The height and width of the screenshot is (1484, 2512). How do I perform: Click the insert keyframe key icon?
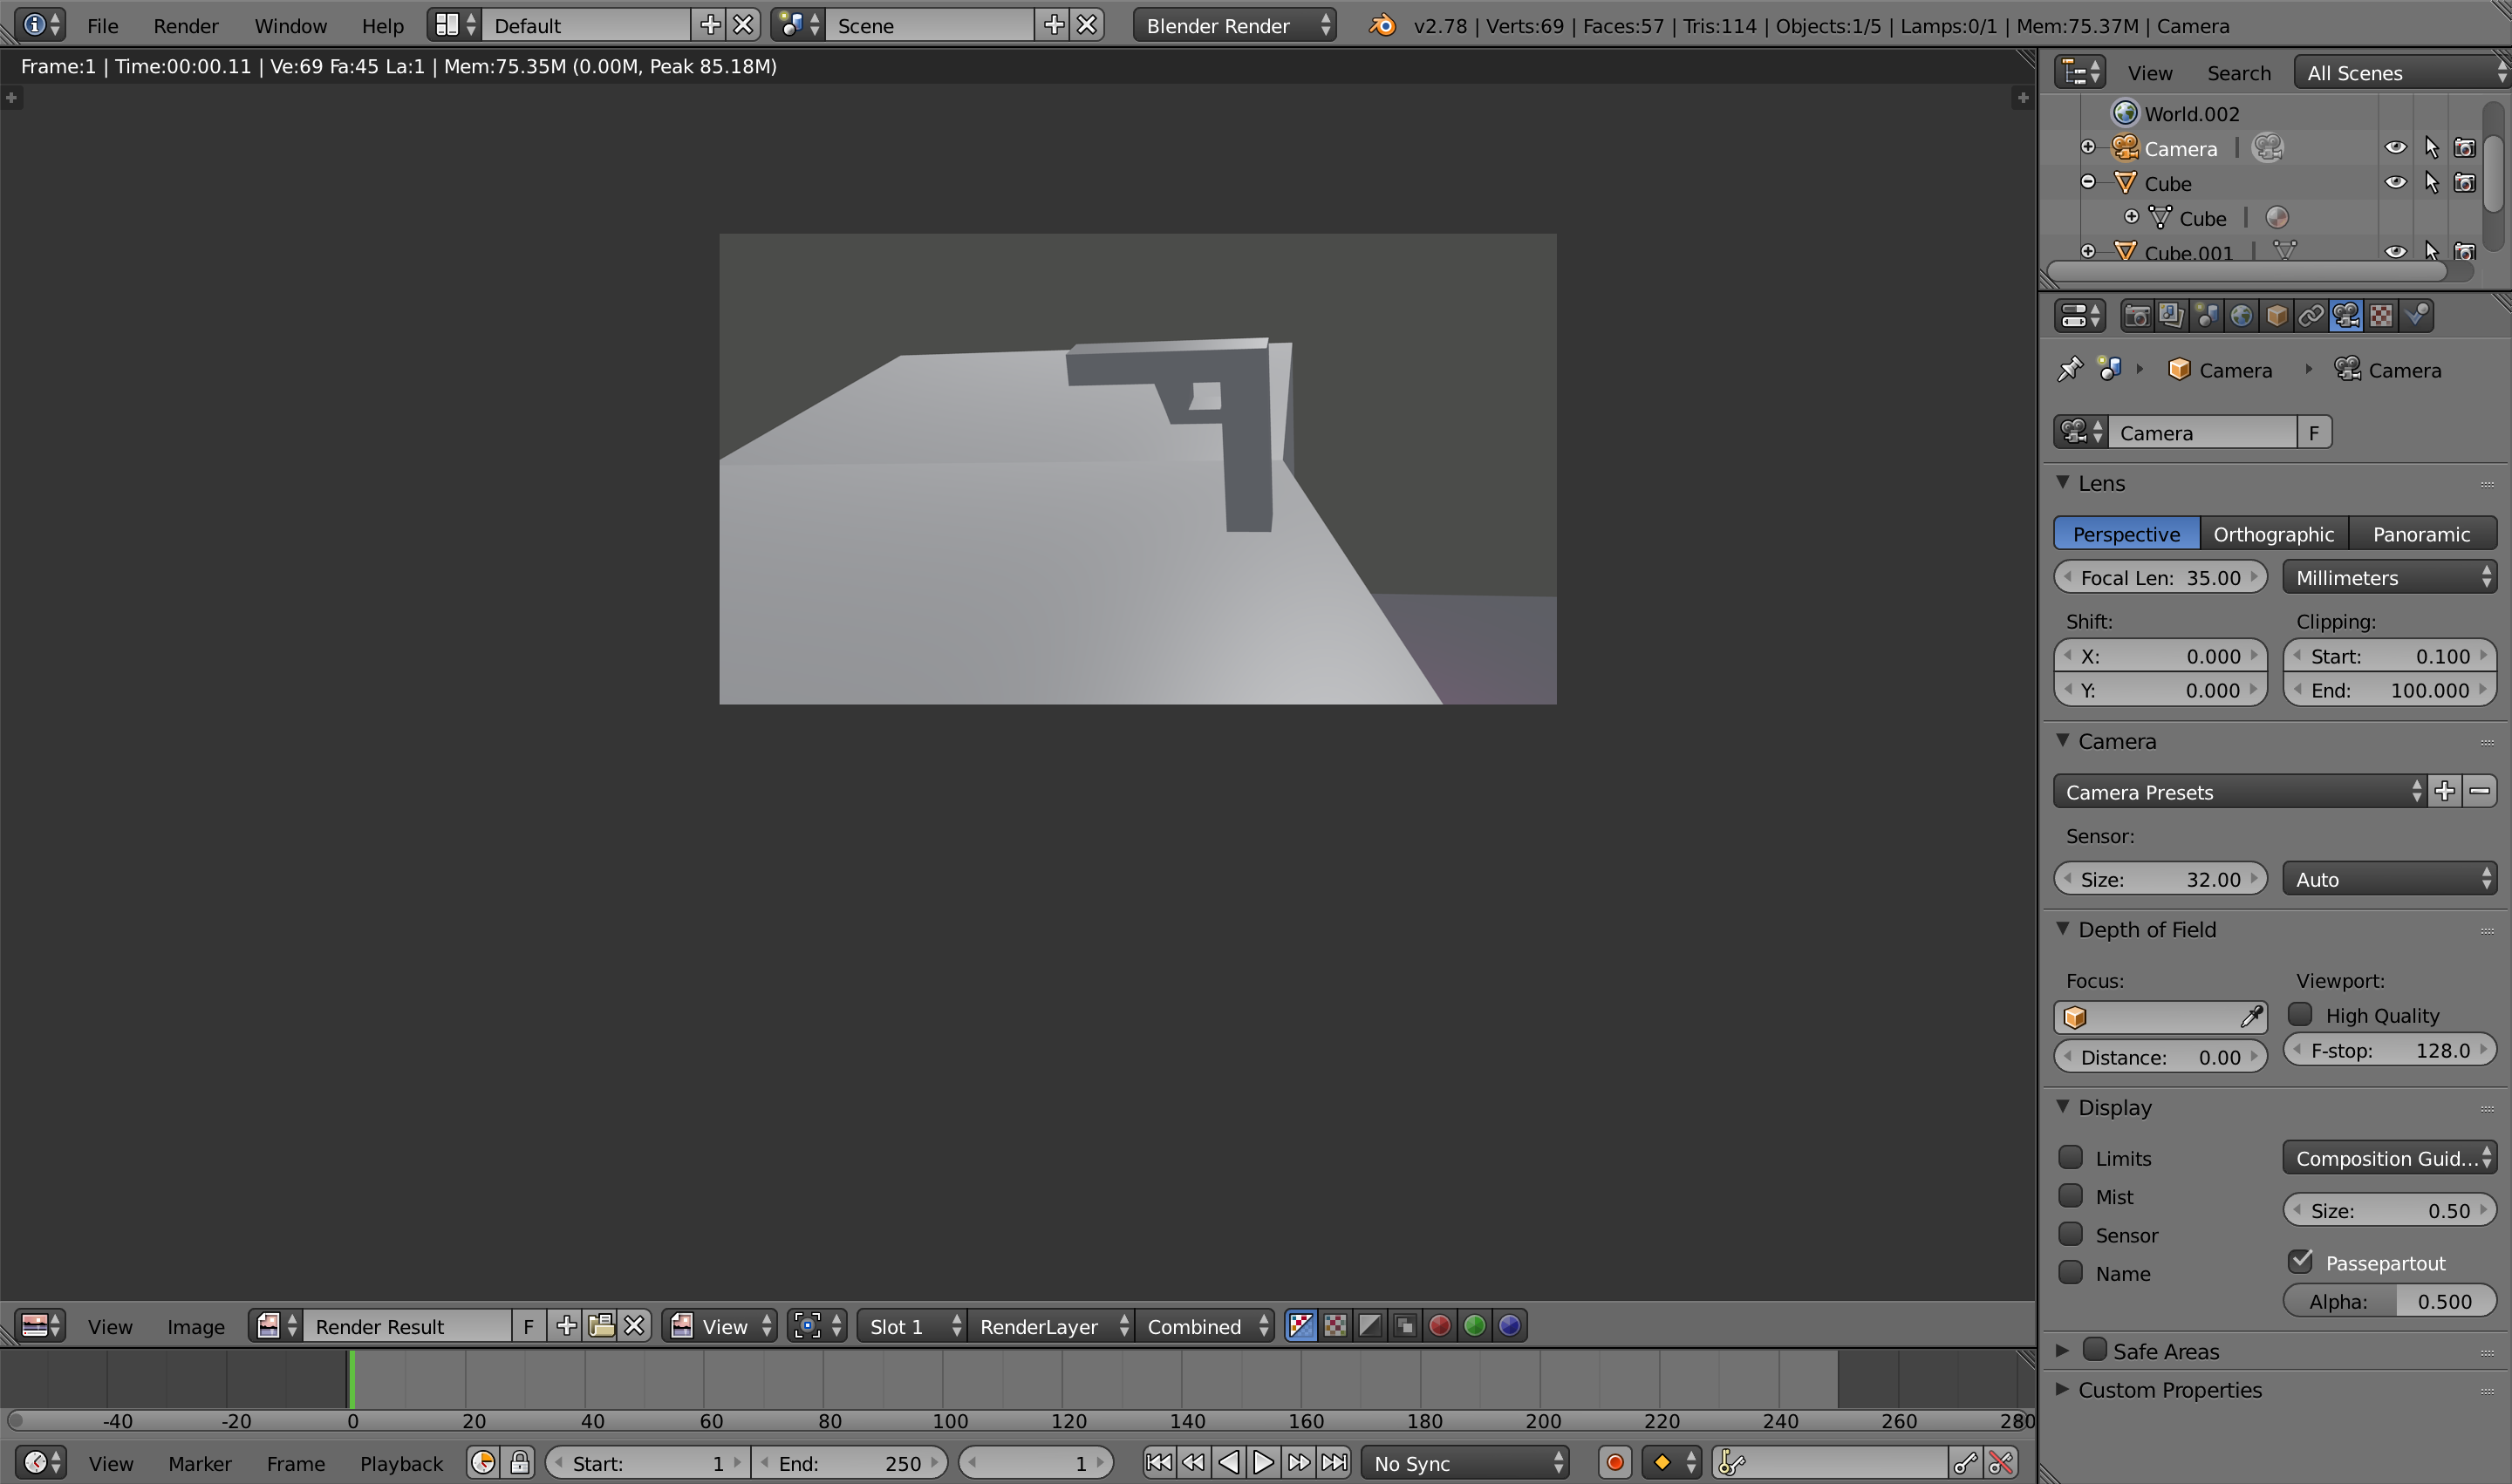[x=1965, y=1463]
